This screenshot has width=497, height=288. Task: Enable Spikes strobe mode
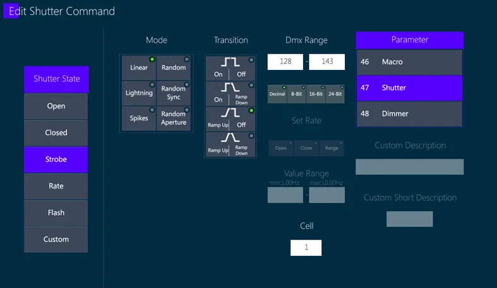(139, 118)
